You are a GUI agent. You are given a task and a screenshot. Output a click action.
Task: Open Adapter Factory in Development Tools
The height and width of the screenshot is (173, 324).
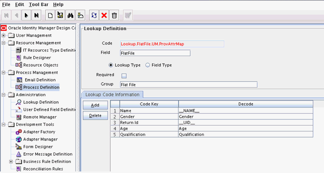pos(39,132)
